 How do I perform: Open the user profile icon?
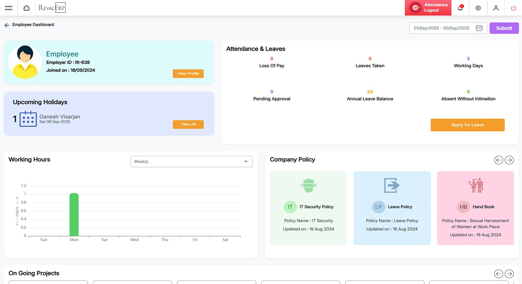coord(496,8)
